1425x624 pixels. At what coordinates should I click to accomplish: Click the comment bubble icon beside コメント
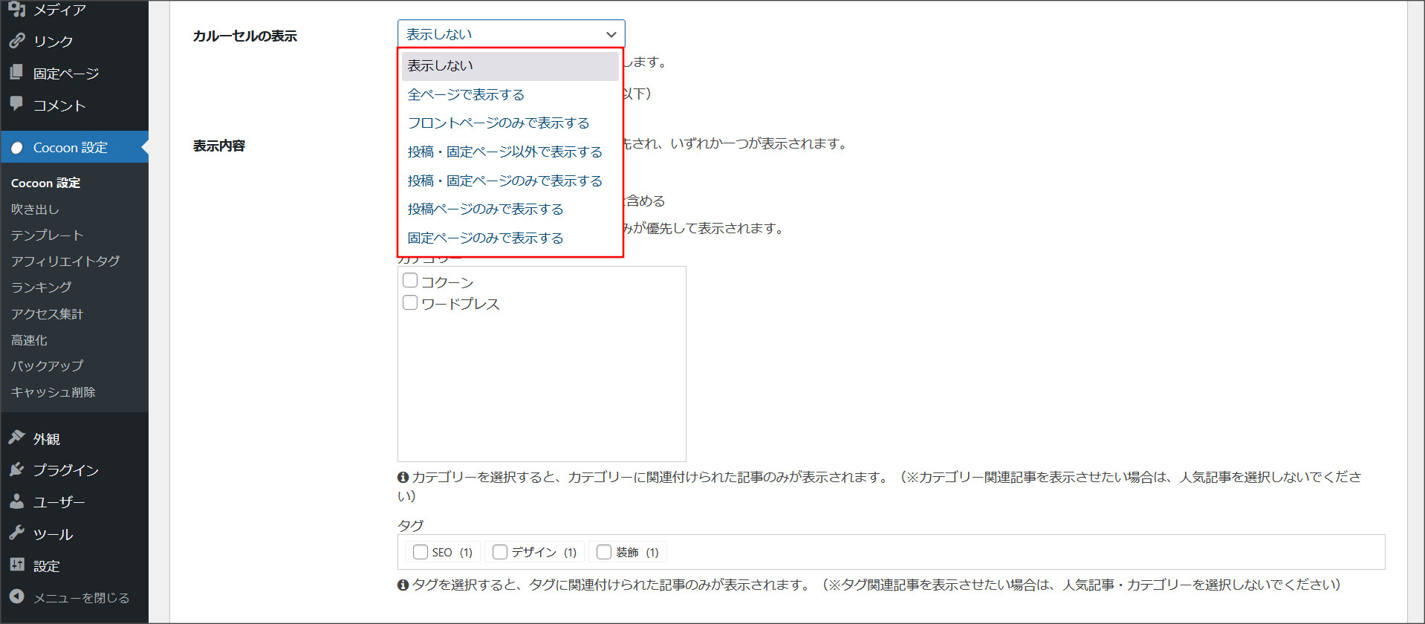point(17,105)
